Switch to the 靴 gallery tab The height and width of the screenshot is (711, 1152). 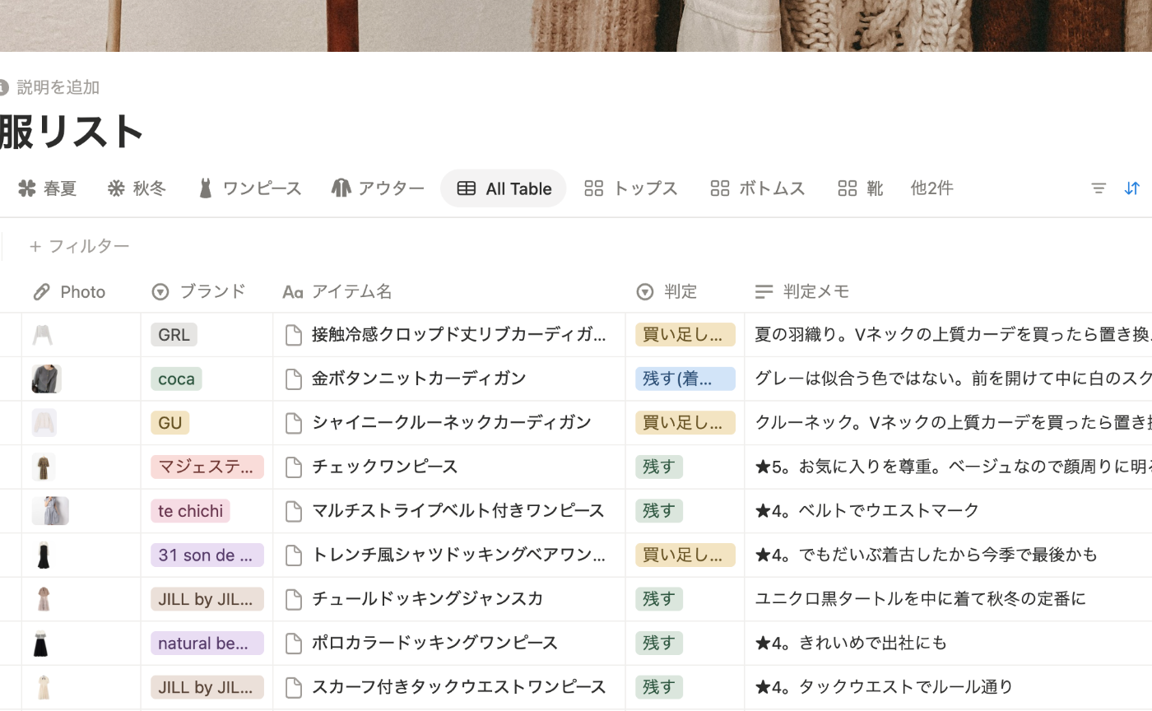click(x=861, y=188)
